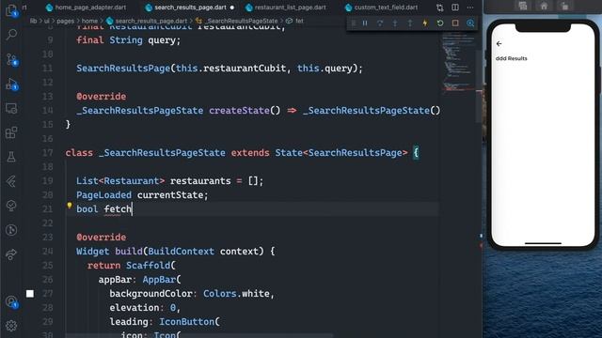Open the Run and Debug view
Viewport: 602px width, 338px height.
coord(11,84)
